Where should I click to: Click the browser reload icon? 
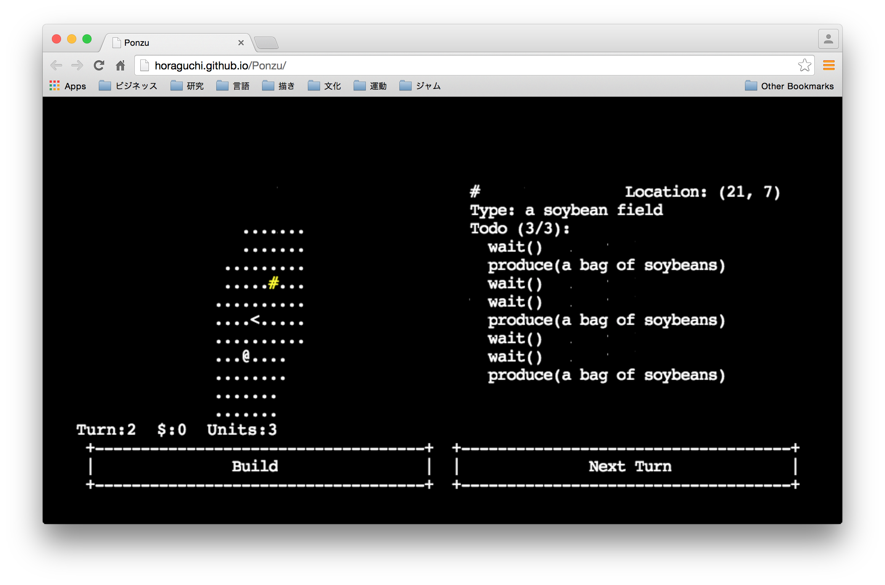pos(99,66)
